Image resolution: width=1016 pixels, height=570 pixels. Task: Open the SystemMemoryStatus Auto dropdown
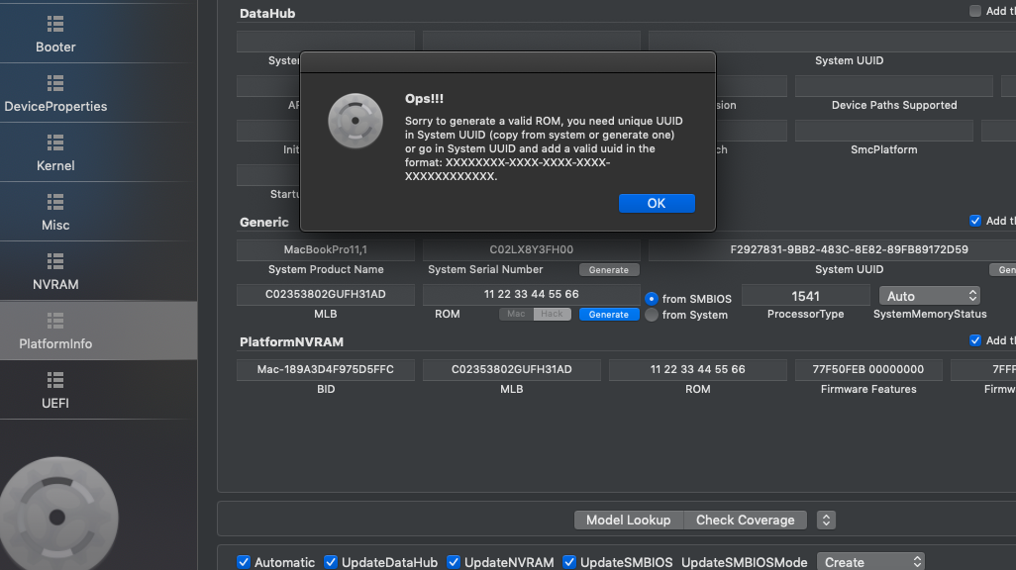coord(929,294)
